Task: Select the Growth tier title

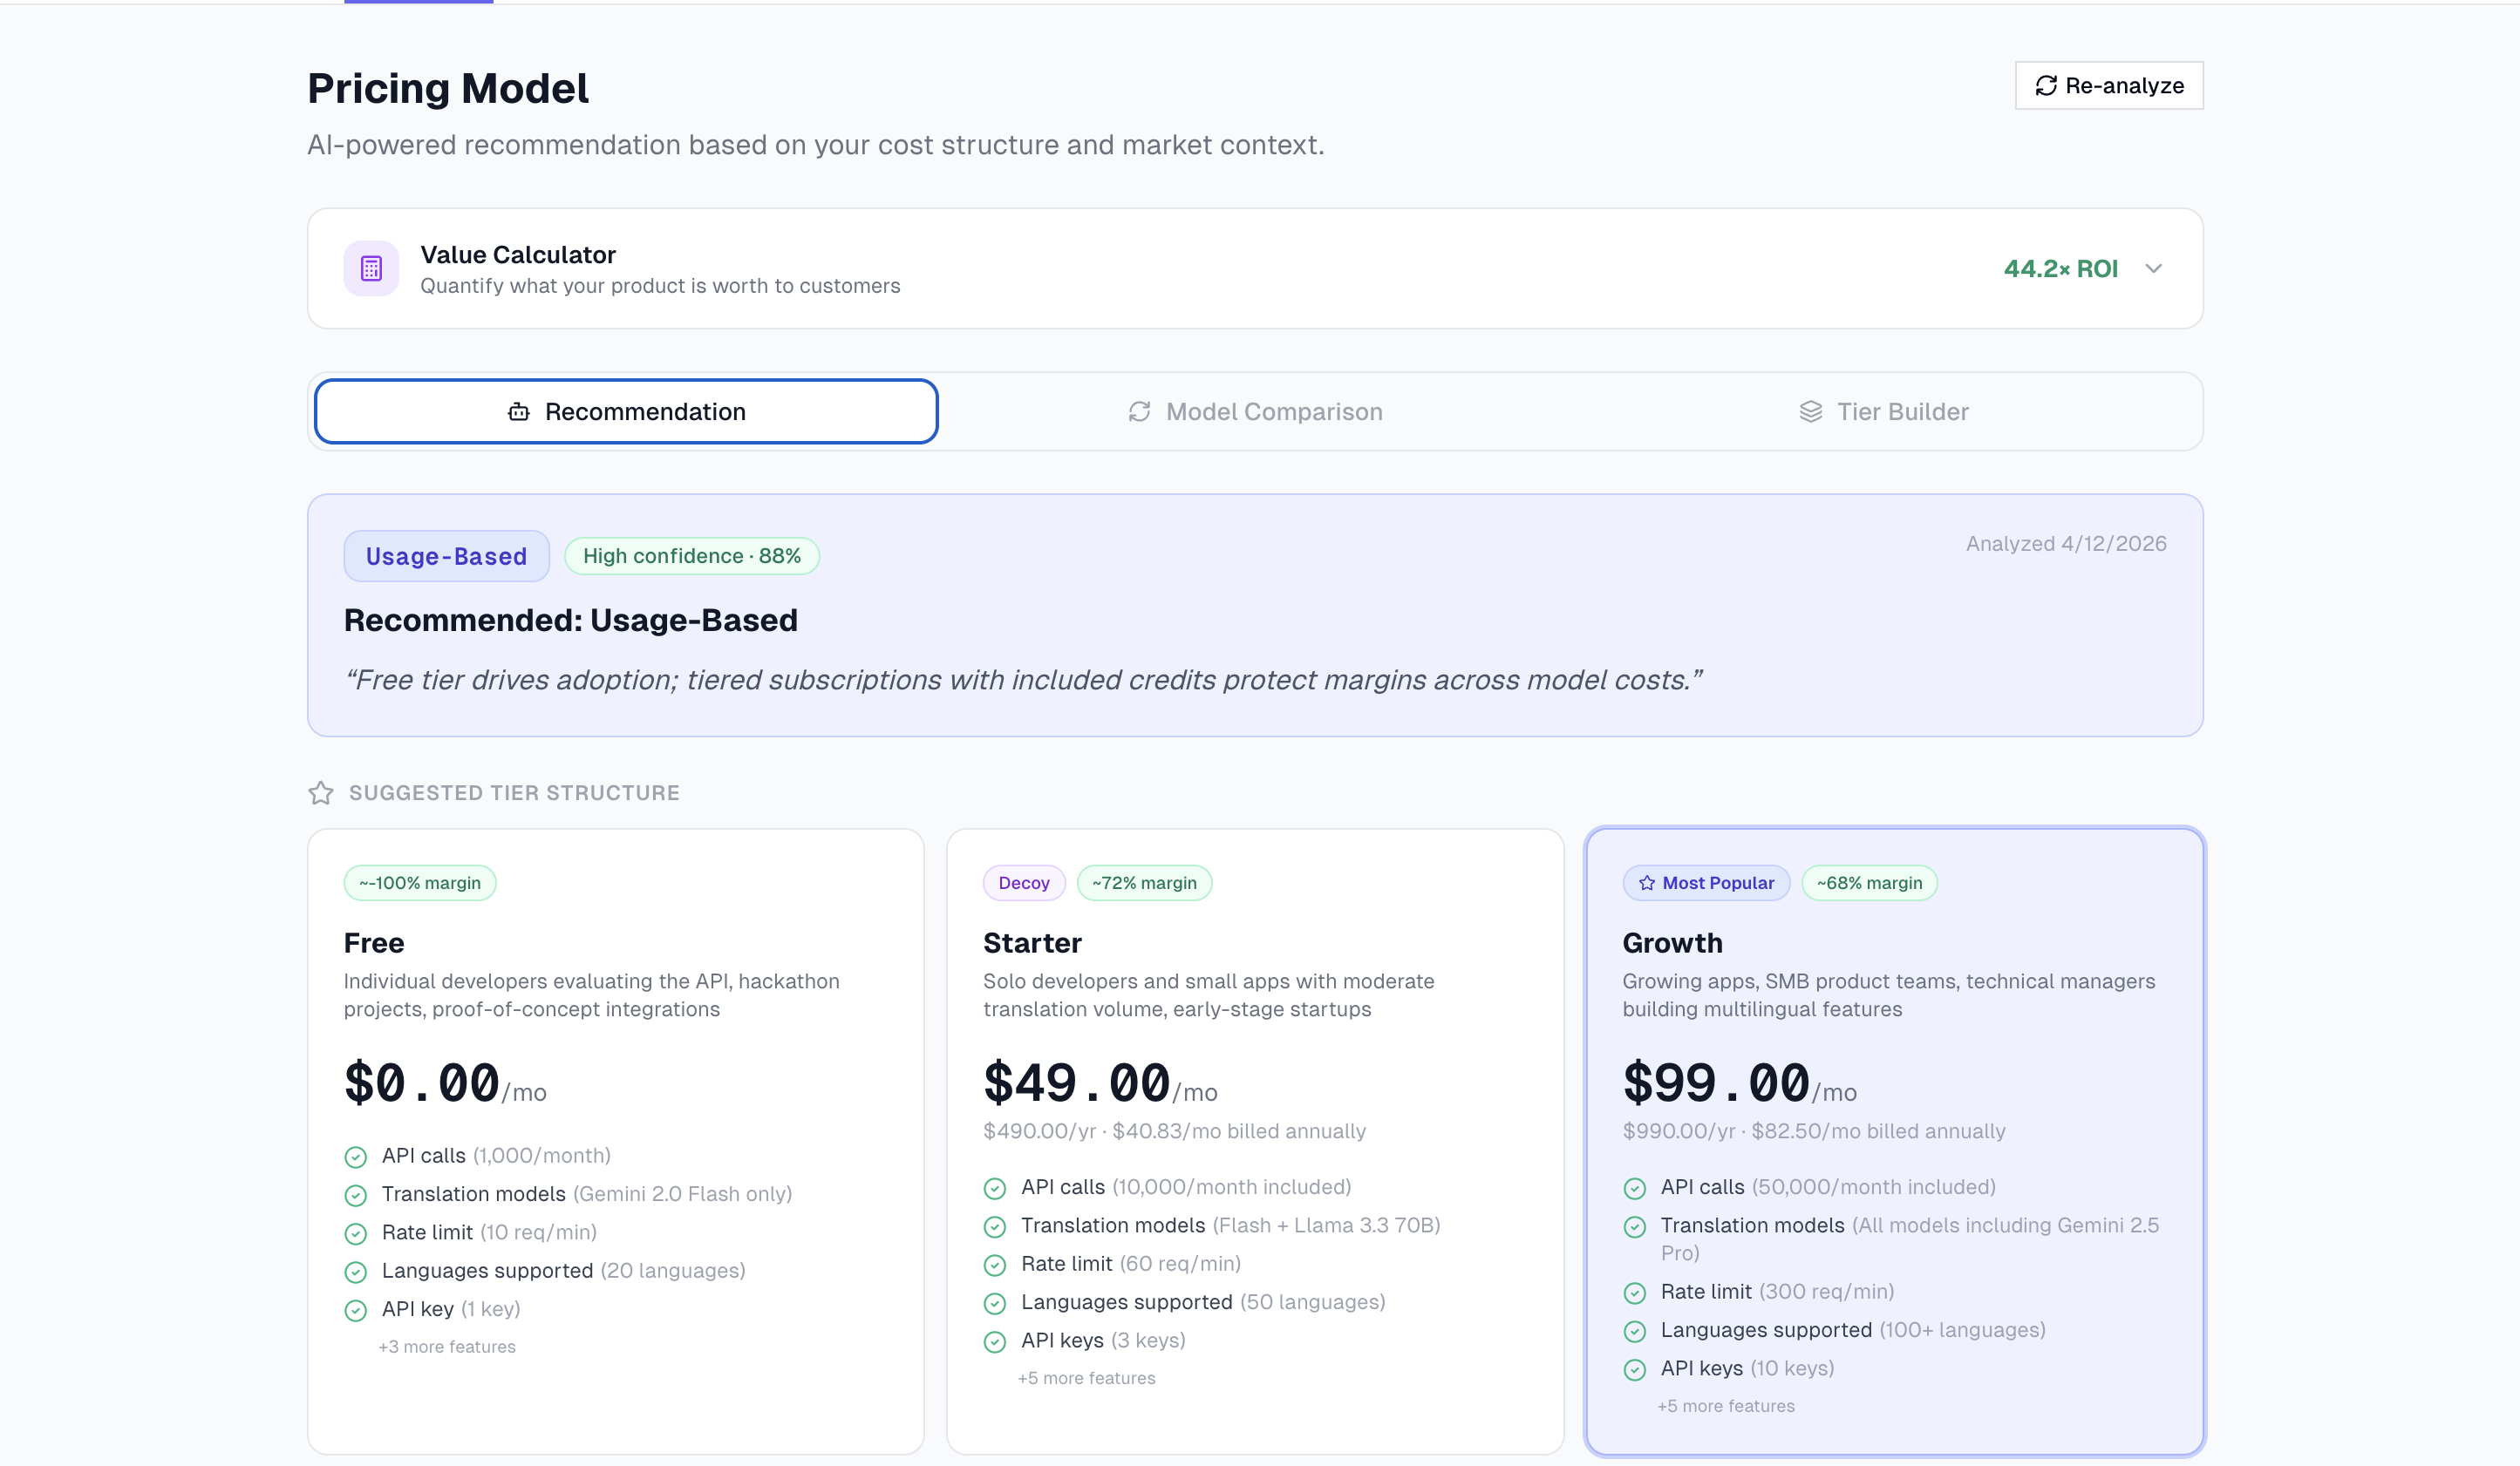Action: [x=1672, y=942]
